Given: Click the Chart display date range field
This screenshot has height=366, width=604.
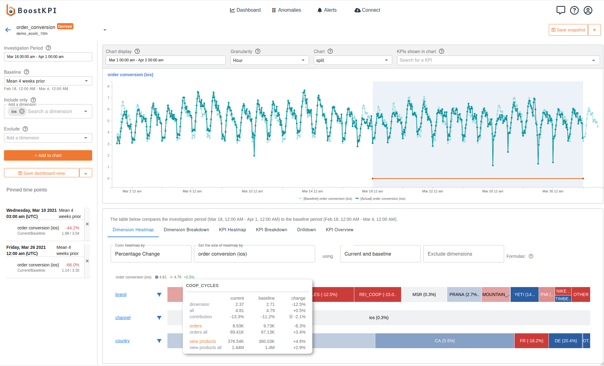Looking at the screenshot, I should pyautogui.click(x=166, y=60).
